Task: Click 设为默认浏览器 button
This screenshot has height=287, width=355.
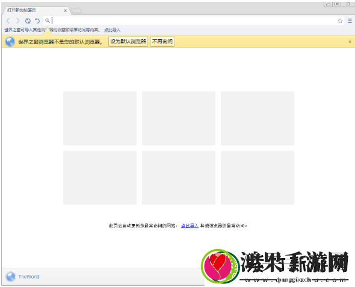Action: (128, 42)
